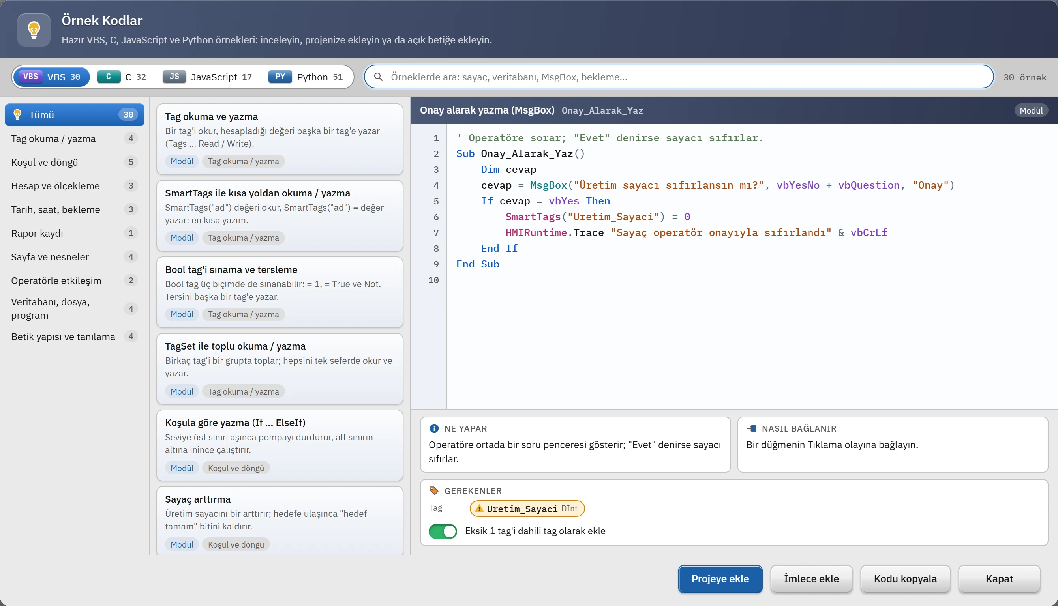Select the Bool tag'i sınama ve tersleme card
Image resolution: width=1058 pixels, height=606 pixels.
click(280, 292)
